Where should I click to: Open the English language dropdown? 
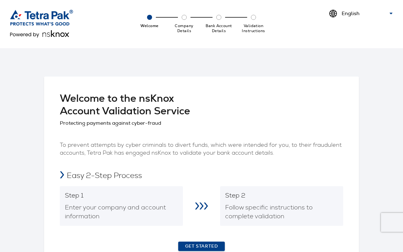pyautogui.click(x=361, y=14)
